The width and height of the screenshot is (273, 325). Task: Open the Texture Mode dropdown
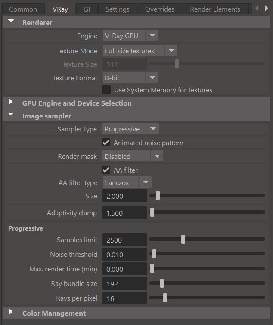140,51
